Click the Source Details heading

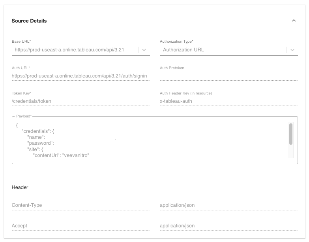[29, 21]
